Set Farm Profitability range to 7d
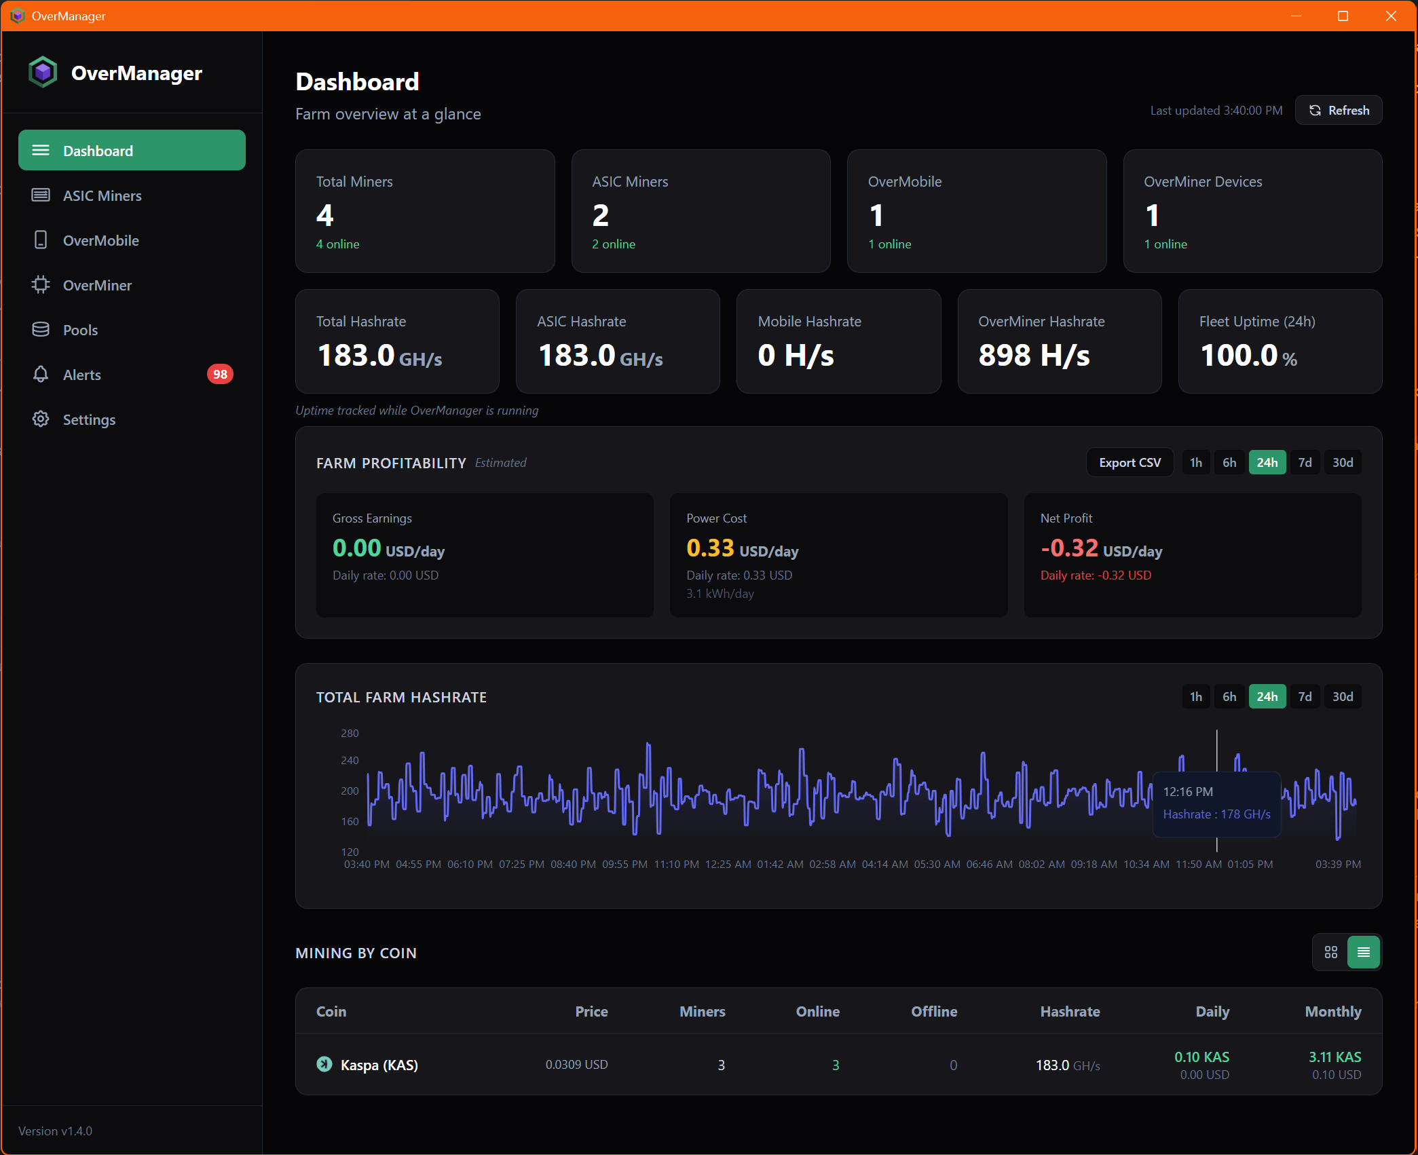This screenshot has width=1418, height=1155. click(x=1305, y=462)
